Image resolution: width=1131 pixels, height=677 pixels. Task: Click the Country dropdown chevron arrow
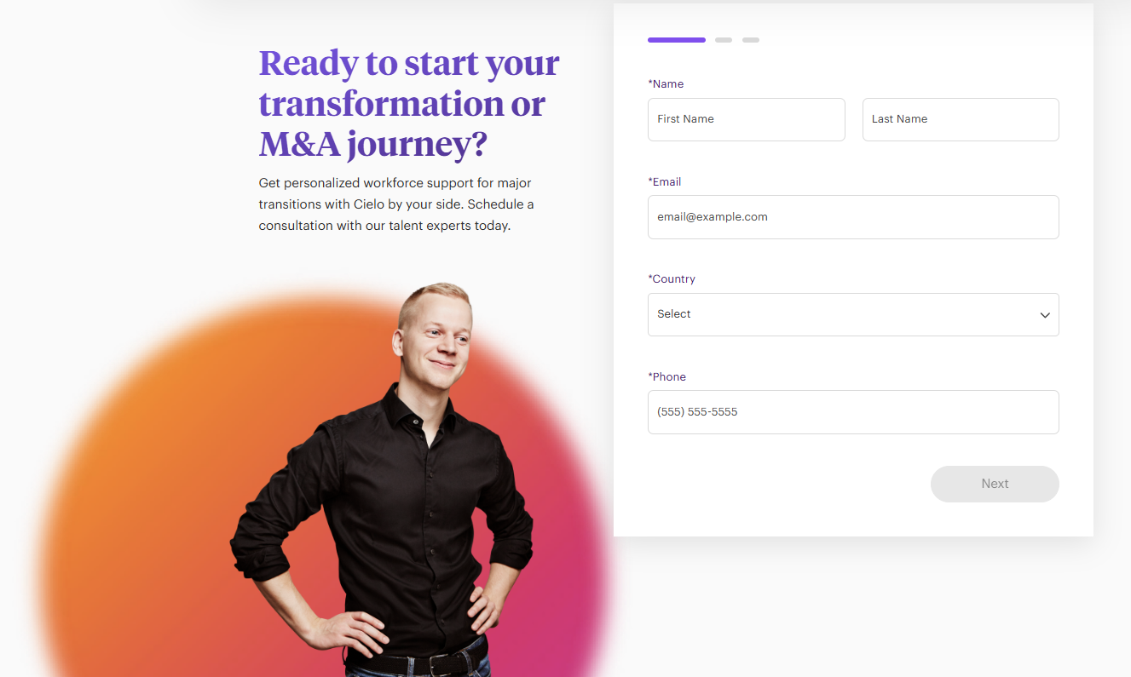pos(1045,315)
